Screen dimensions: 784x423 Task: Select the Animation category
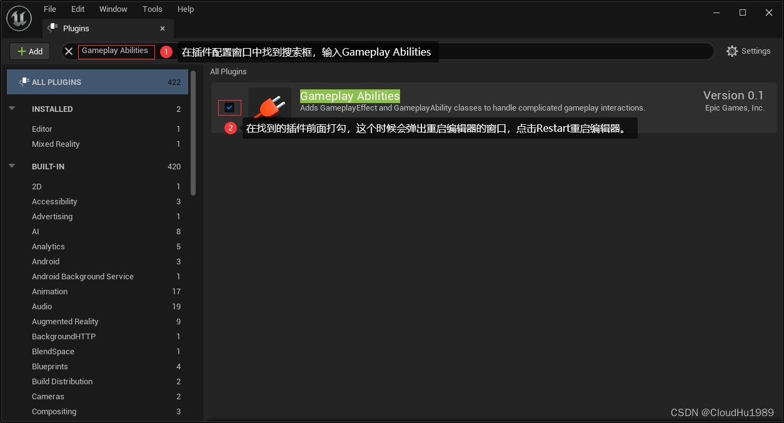point(98,291)
